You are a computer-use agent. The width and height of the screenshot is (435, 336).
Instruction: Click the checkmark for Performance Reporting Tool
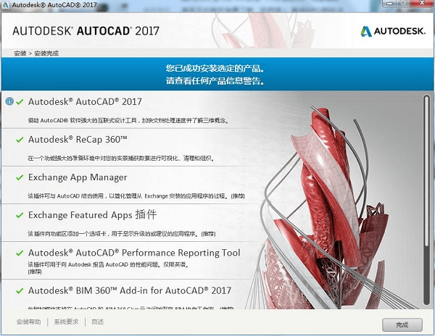pos(20,253)
